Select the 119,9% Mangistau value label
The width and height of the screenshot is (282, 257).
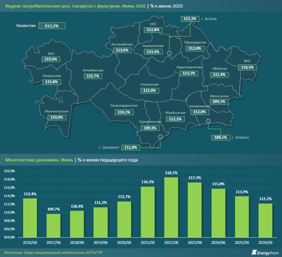pos(57,117)
